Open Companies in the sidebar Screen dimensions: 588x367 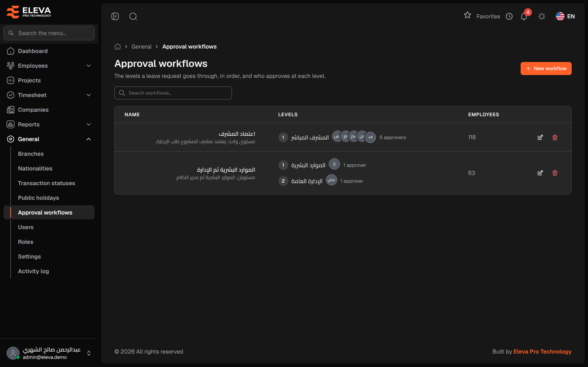[x=49, y=110]
